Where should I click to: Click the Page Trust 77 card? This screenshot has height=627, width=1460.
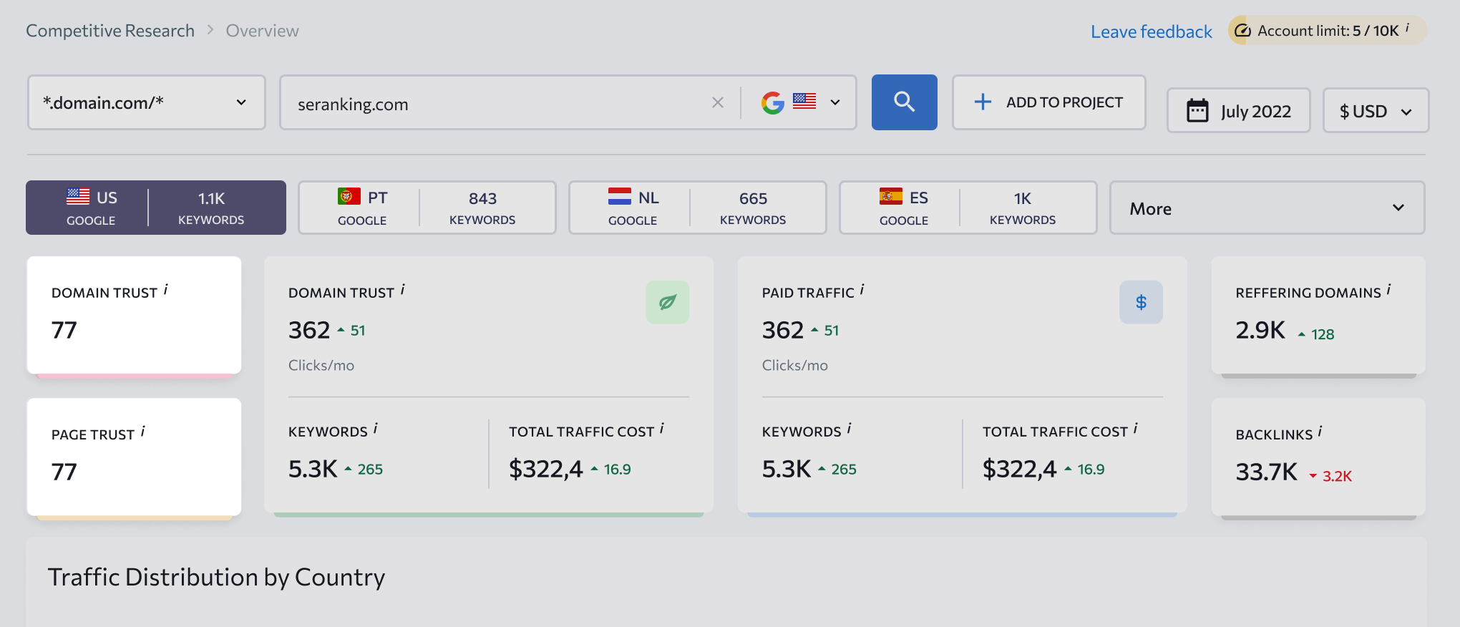click(134, 457)
